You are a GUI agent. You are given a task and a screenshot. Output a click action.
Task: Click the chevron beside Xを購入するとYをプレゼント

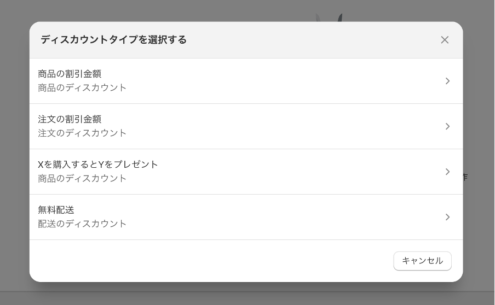[447, 172]
